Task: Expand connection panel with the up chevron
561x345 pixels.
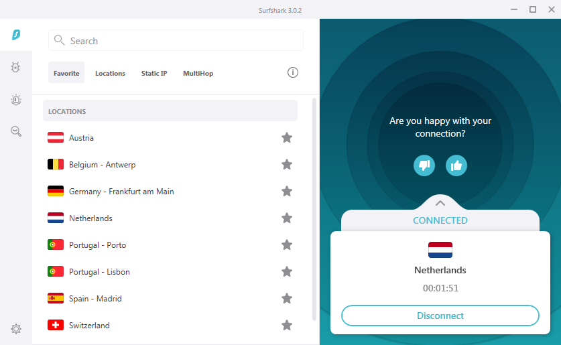Action: 440,204
